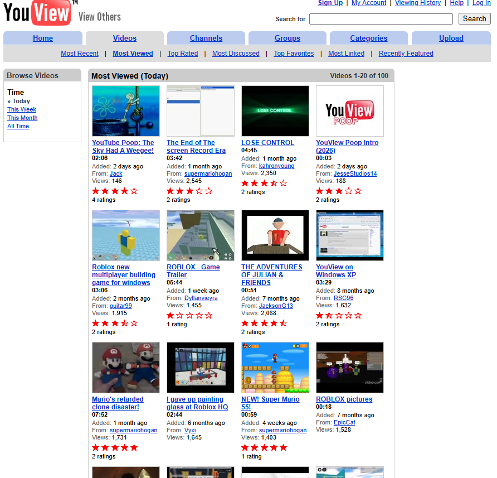
Task: Open the Channels tab
Action: pos(206,38)
